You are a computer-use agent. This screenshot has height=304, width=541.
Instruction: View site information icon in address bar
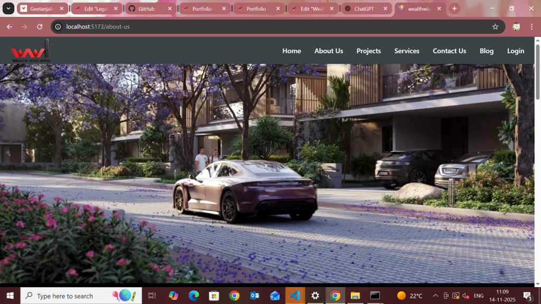click(x=58, y=27)
